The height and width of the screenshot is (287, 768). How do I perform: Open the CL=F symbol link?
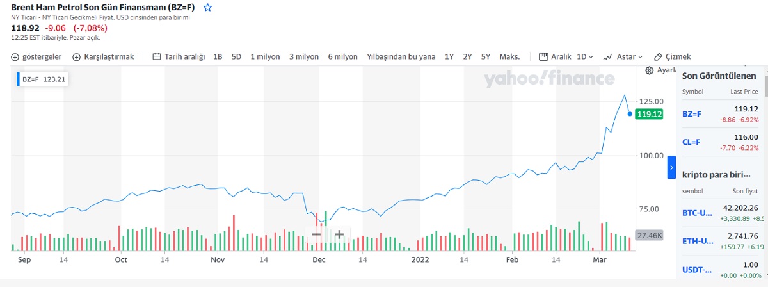point(691,142)
